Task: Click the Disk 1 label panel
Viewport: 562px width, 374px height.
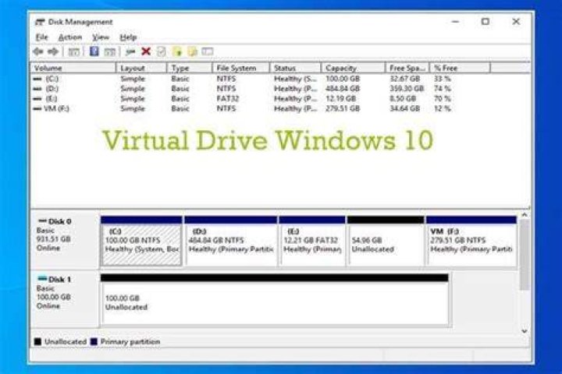Action: tap(65, 299)
